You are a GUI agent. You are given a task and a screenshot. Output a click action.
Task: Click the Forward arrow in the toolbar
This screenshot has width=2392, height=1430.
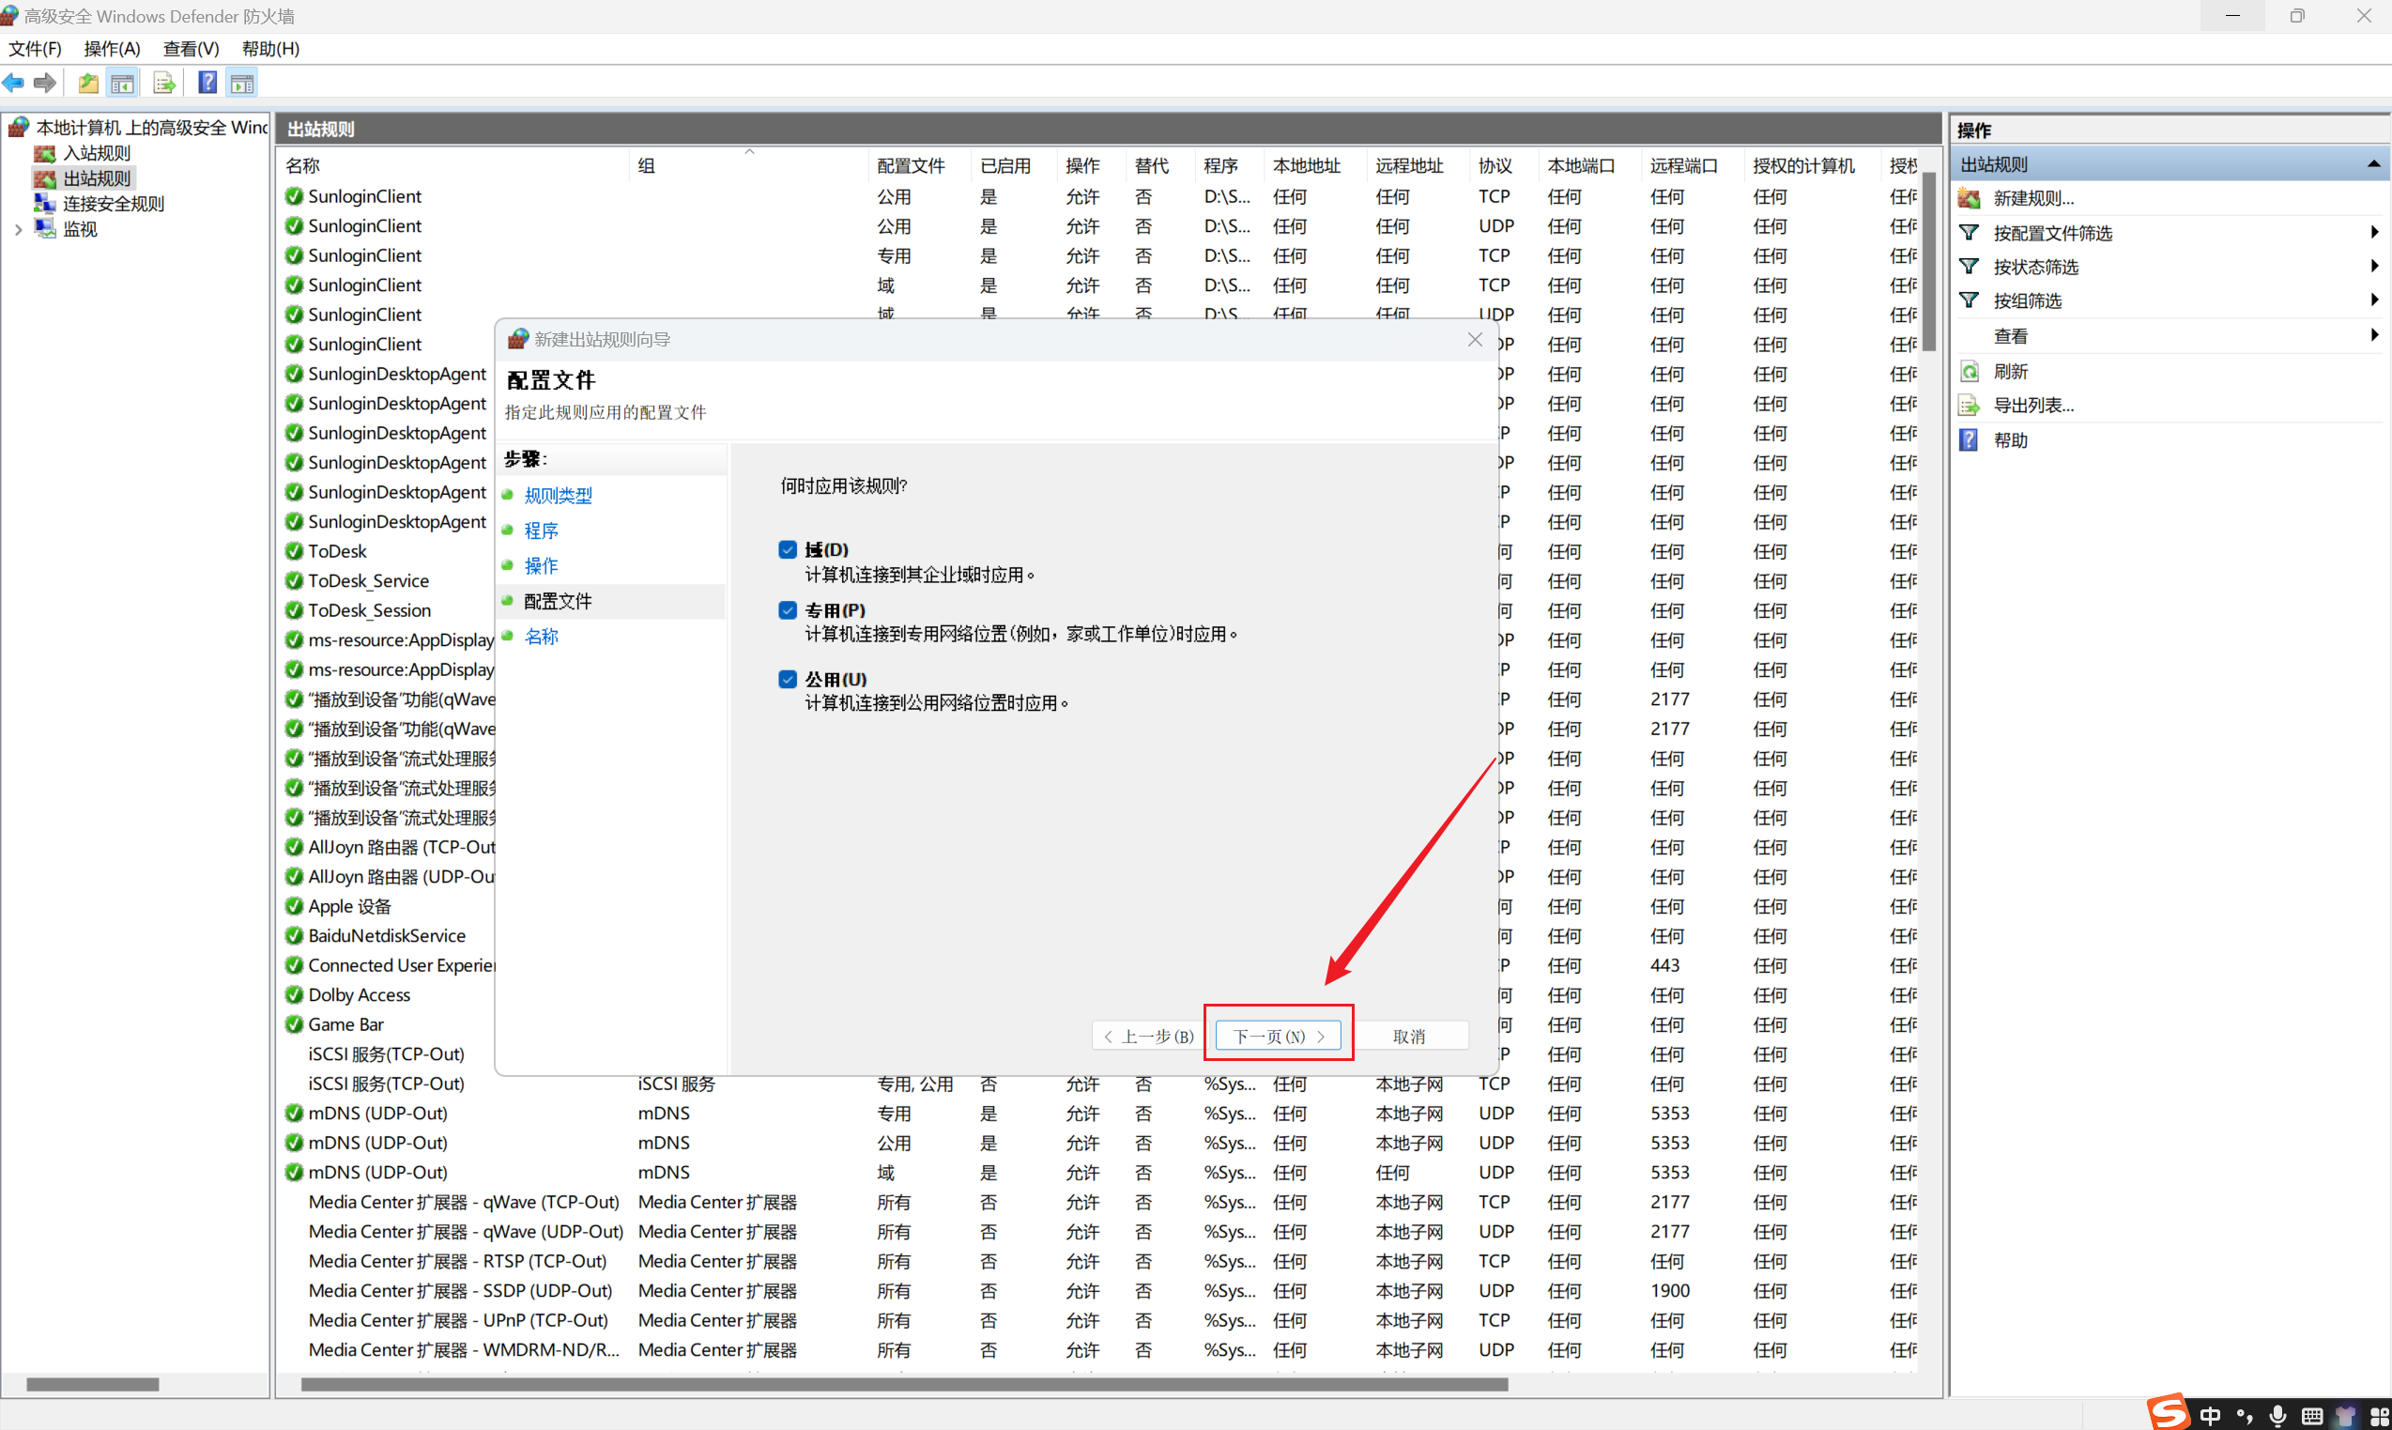(44, 83)
